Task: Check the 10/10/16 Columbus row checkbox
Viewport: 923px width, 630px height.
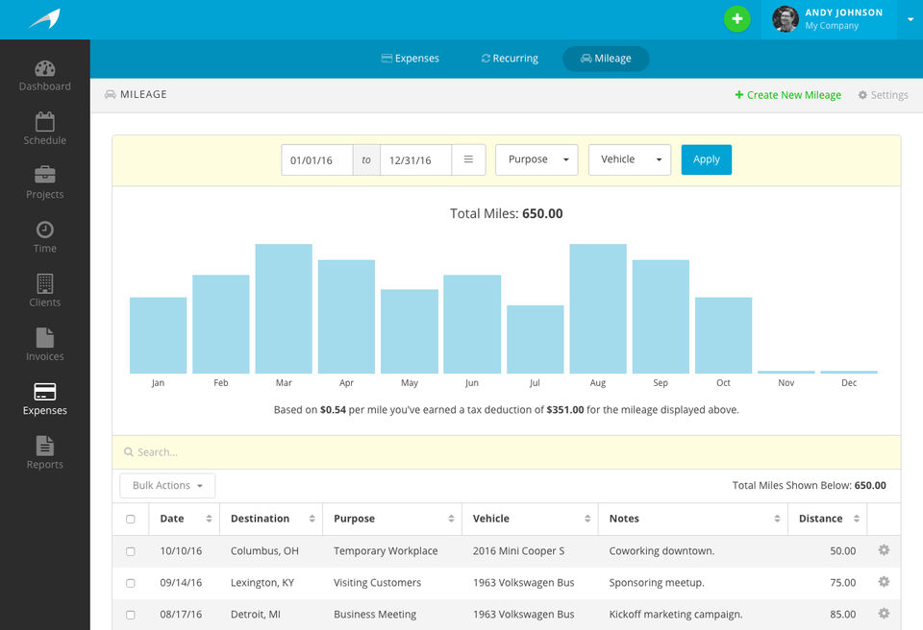Action: tap(131, 551)
